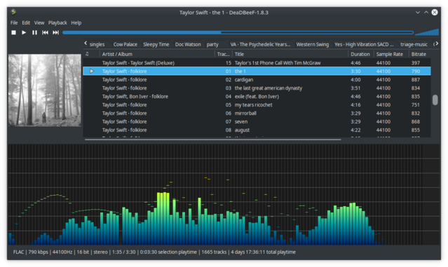Sort by the Duration column header

(360, 54)
